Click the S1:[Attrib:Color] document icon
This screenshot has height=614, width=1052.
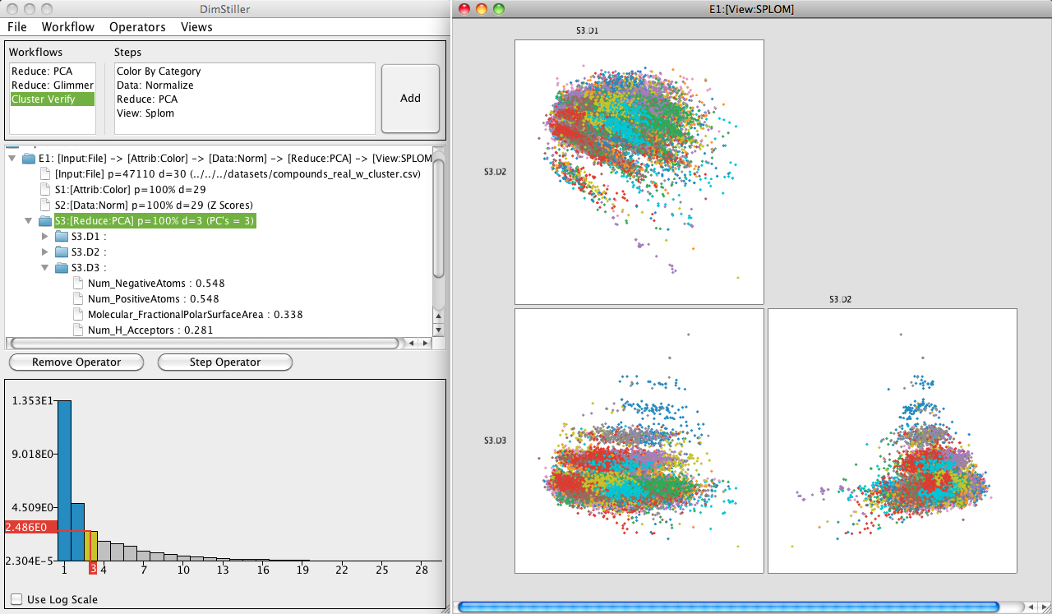[x=46, y=189]
